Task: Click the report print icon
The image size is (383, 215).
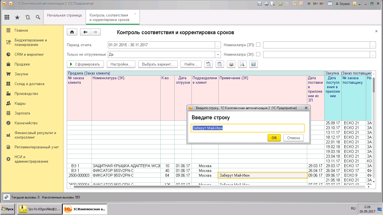Action: [231, 64]
